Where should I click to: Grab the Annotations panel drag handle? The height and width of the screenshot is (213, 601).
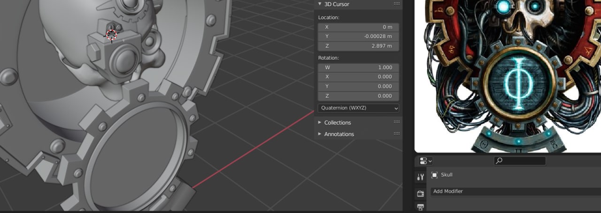pyautogui.click(x=396, y=134)
